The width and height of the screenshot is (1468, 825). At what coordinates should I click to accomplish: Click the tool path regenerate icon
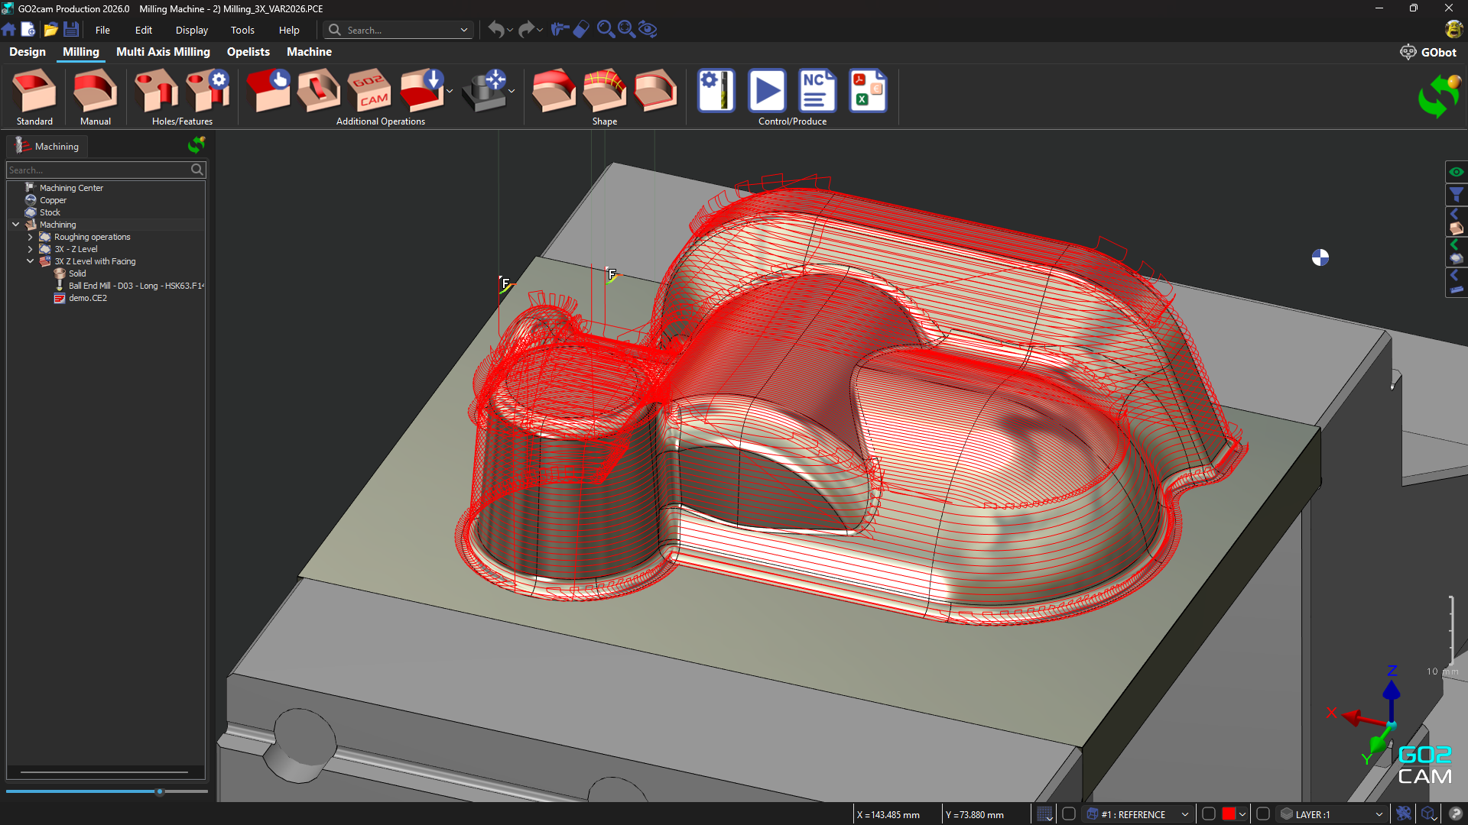point(1438,96)
